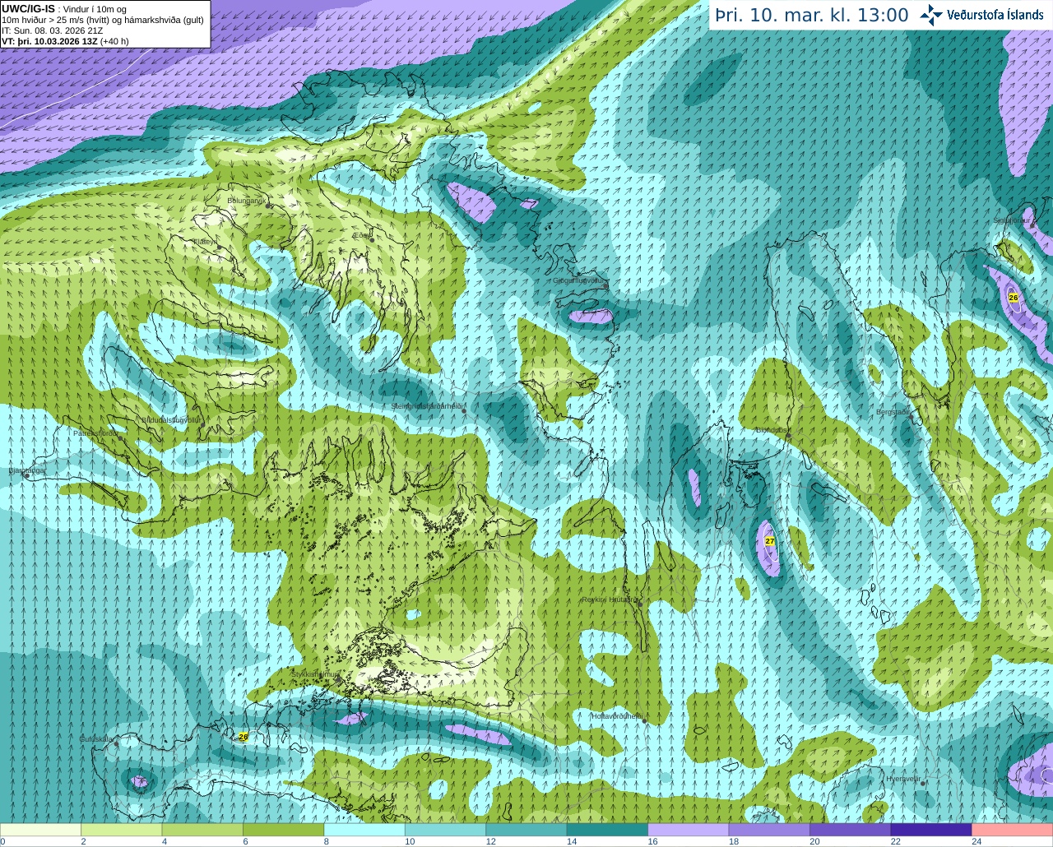Pick the 14–16 m/s dark teal swatch
1053x847 pixels.
[x=608, y=830]
